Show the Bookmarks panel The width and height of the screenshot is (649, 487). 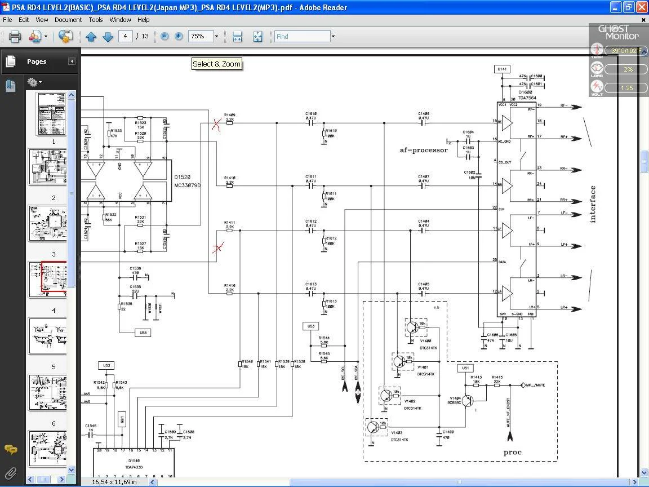click(x=10, y=85)
